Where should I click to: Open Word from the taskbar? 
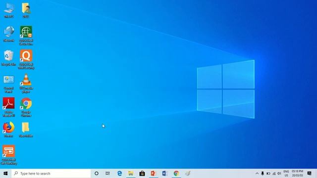pyautogui.click(x=165, y=174)
